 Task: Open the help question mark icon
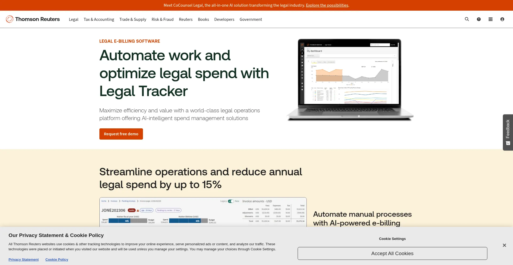(479, 19)
